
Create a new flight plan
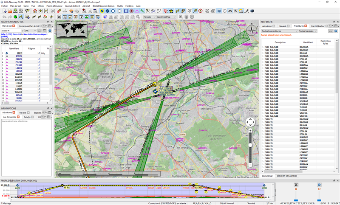coord(5,11)
